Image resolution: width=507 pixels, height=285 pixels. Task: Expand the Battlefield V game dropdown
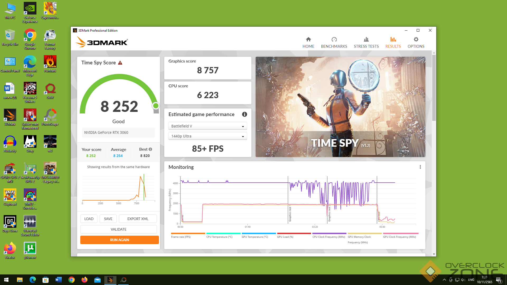208,126
